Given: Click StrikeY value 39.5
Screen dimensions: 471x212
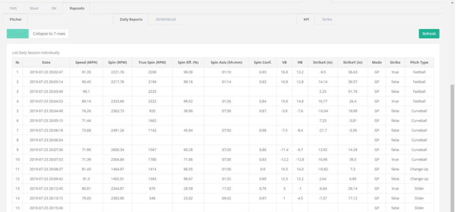Looking at the screenshot, I should point(352,159).
